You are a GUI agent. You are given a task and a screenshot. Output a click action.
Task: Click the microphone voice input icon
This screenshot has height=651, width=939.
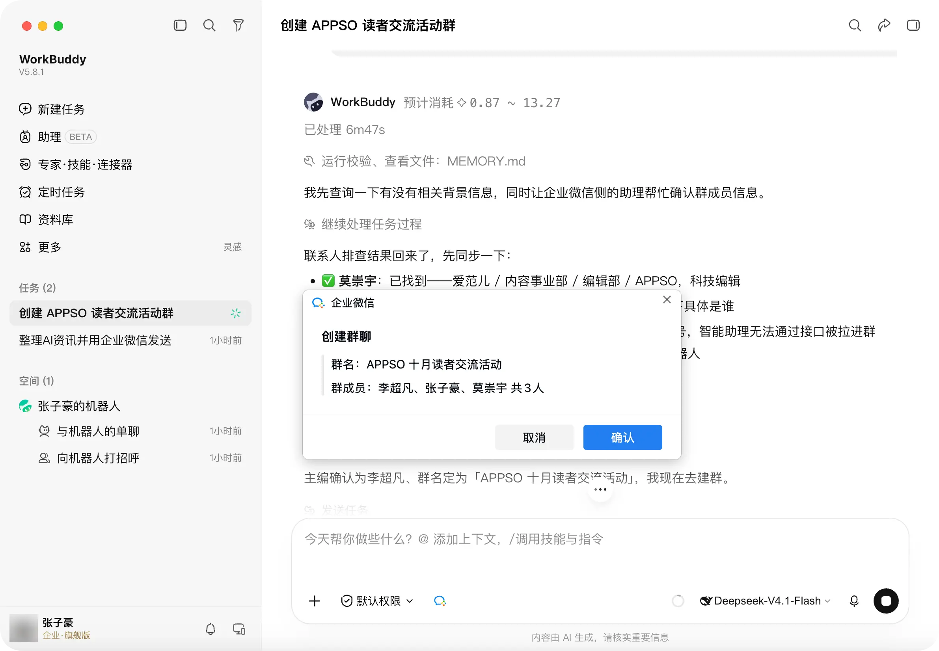click(854, 601)
